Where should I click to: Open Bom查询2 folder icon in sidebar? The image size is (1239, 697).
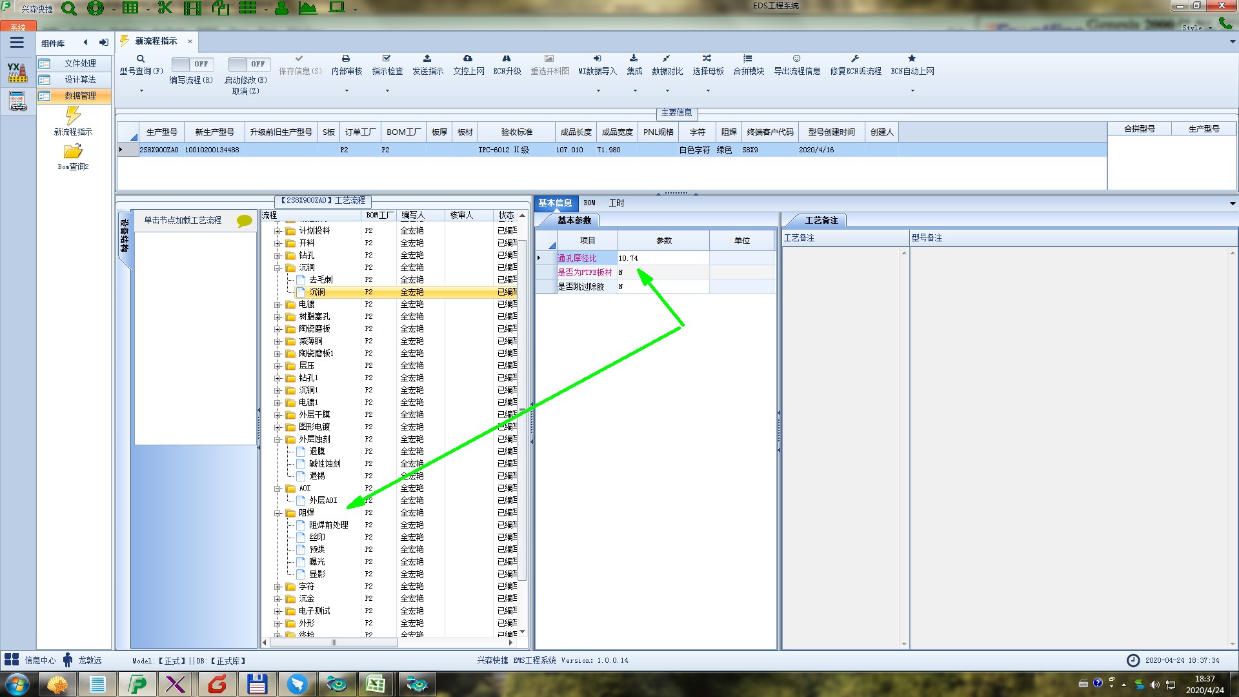73,152
